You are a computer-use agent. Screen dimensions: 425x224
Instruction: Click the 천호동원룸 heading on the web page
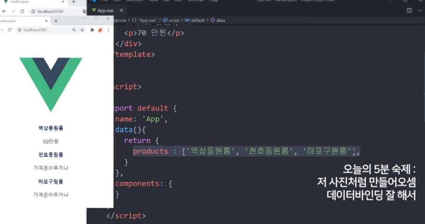[x=51, y=155]
